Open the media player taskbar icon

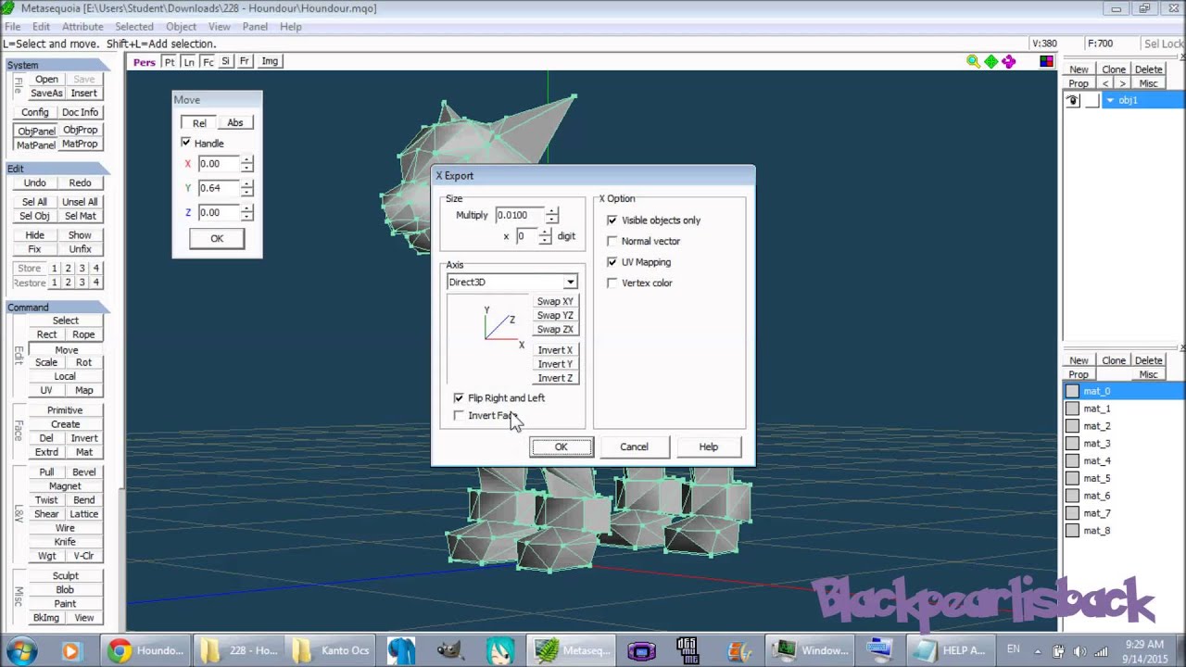point(70,650)
